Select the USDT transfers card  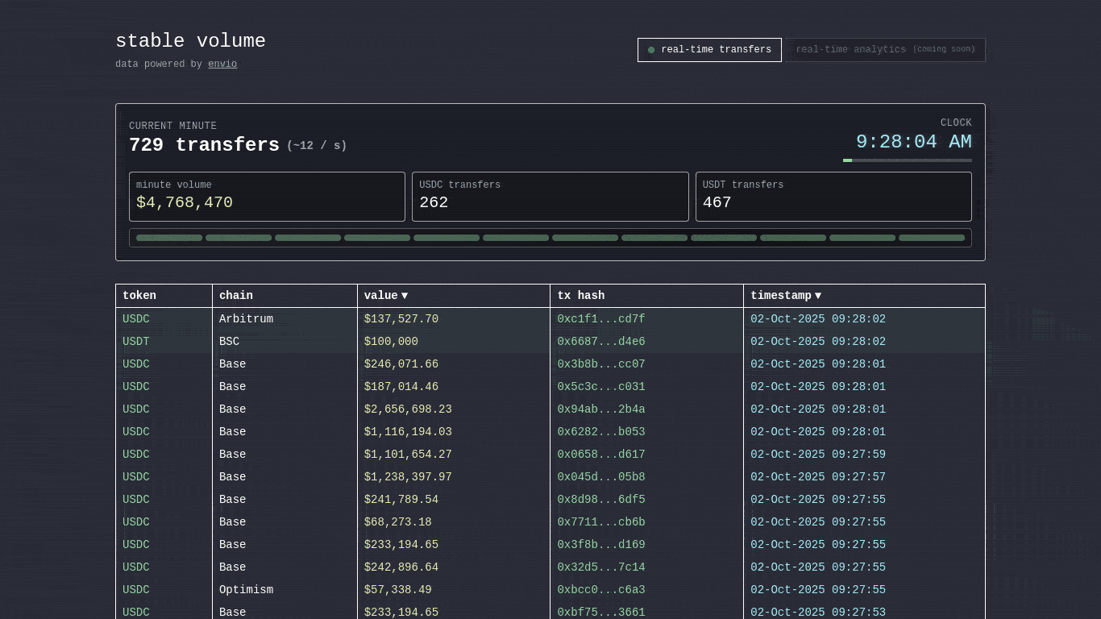[833, 197]
